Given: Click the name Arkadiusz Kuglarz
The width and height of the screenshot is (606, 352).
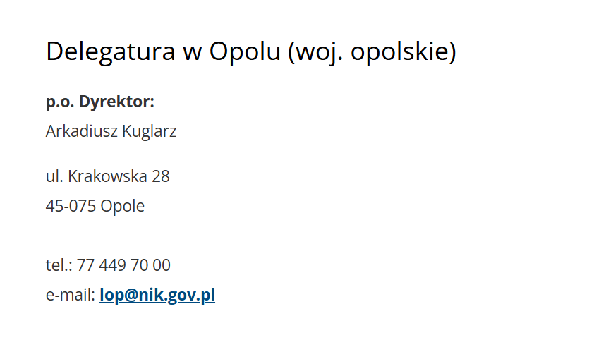Looking at the screenshot, I should [x=111, y=132].
